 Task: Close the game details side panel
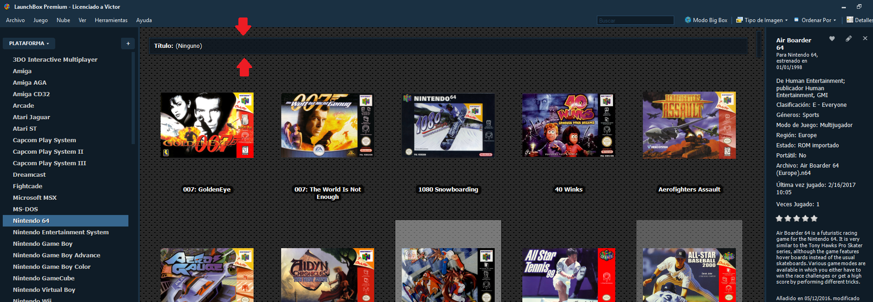pos(865,38)
